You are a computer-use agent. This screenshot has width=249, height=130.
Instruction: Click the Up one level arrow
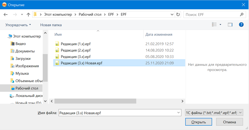(29, 15)
